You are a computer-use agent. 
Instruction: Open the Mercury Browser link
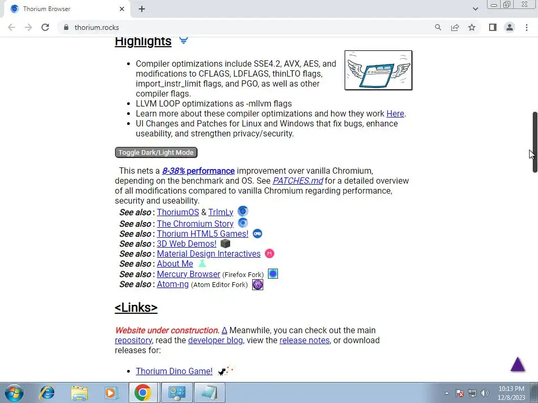(189, 274)
